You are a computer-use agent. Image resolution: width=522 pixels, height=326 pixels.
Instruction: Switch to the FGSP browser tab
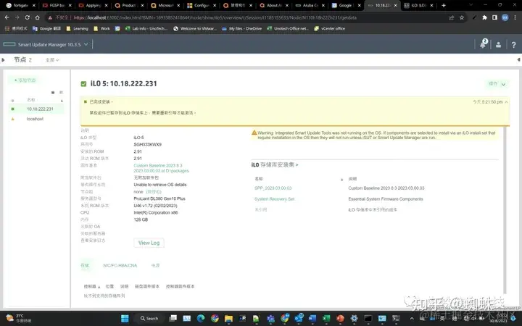pyautogui.click(x=57, y=5)
